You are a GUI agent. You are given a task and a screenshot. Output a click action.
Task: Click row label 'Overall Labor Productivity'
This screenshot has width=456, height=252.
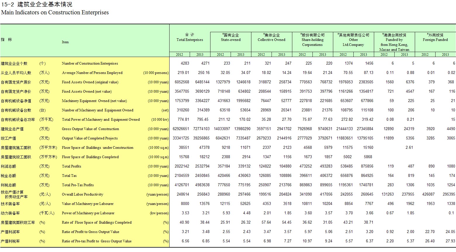(x=82, y=194)
